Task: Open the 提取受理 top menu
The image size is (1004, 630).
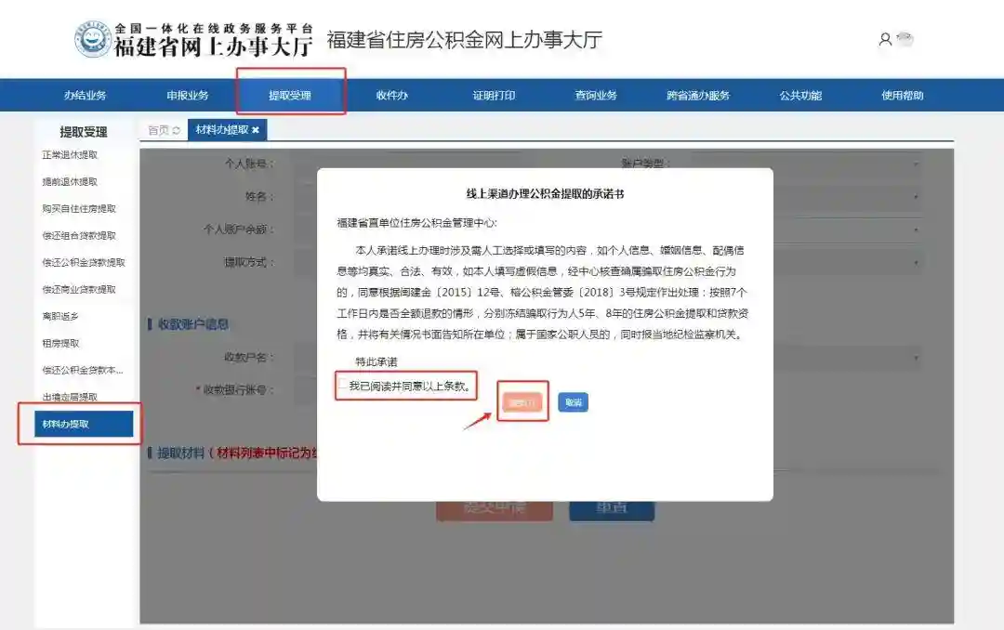Action: click(290, 96)
